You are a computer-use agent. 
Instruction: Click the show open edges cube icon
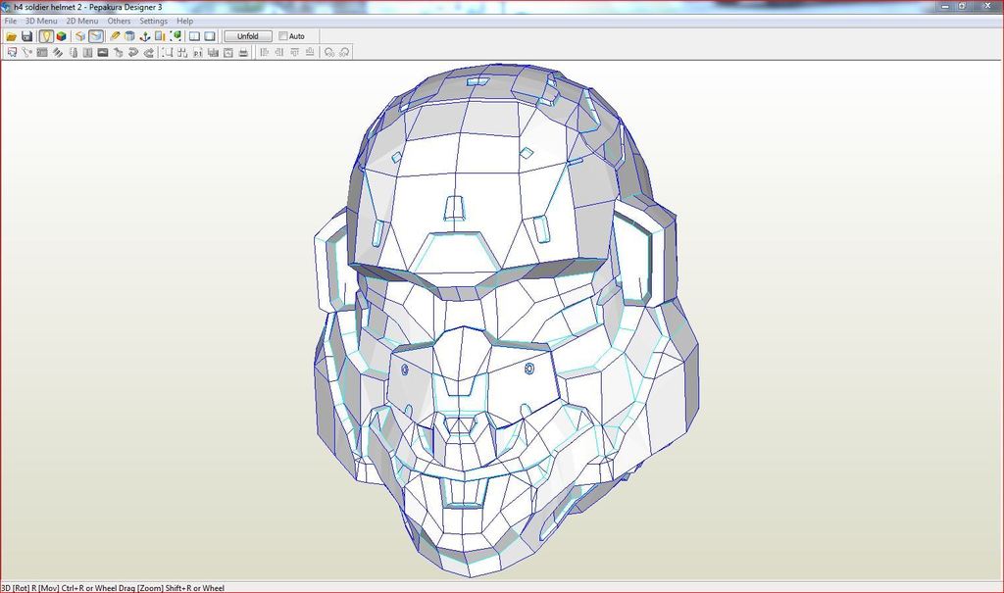[x=80, y=36]
